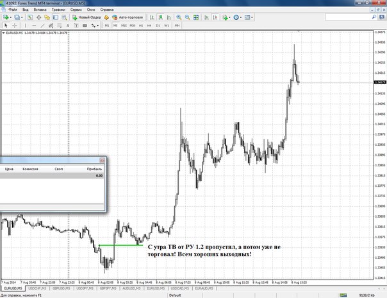Screen dimensions: 387x298
Task: Select the M15 timeframe button
Action: pos(124,26)
